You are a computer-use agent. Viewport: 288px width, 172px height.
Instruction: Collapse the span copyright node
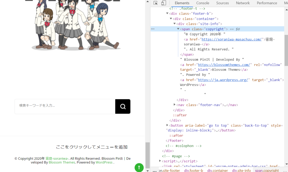click(x=178, y=29)
